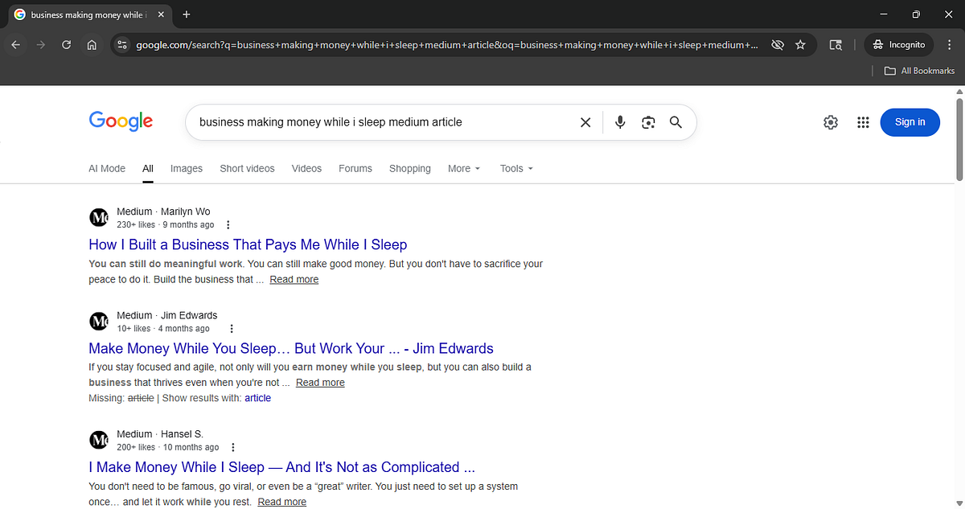Open Google quick settings gear icon

[831, 122]
